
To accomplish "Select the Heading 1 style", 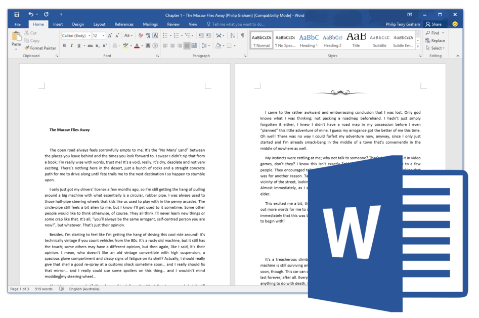I will [309, 38].
